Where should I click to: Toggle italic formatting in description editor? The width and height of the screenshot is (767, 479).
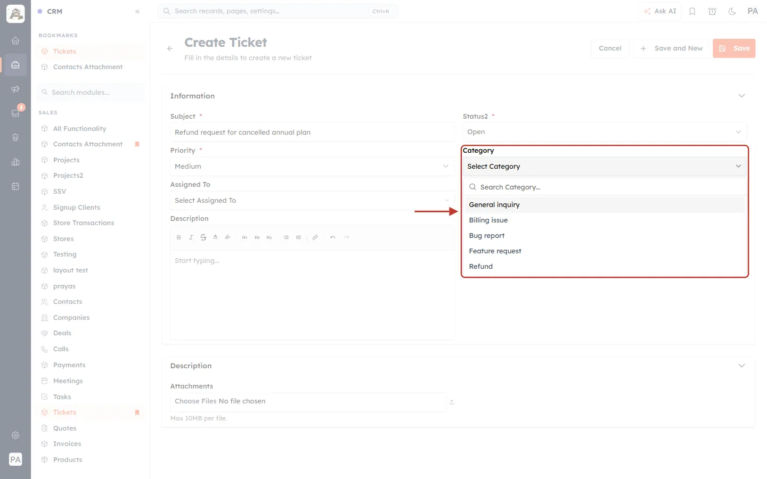(x=191, y=237)
